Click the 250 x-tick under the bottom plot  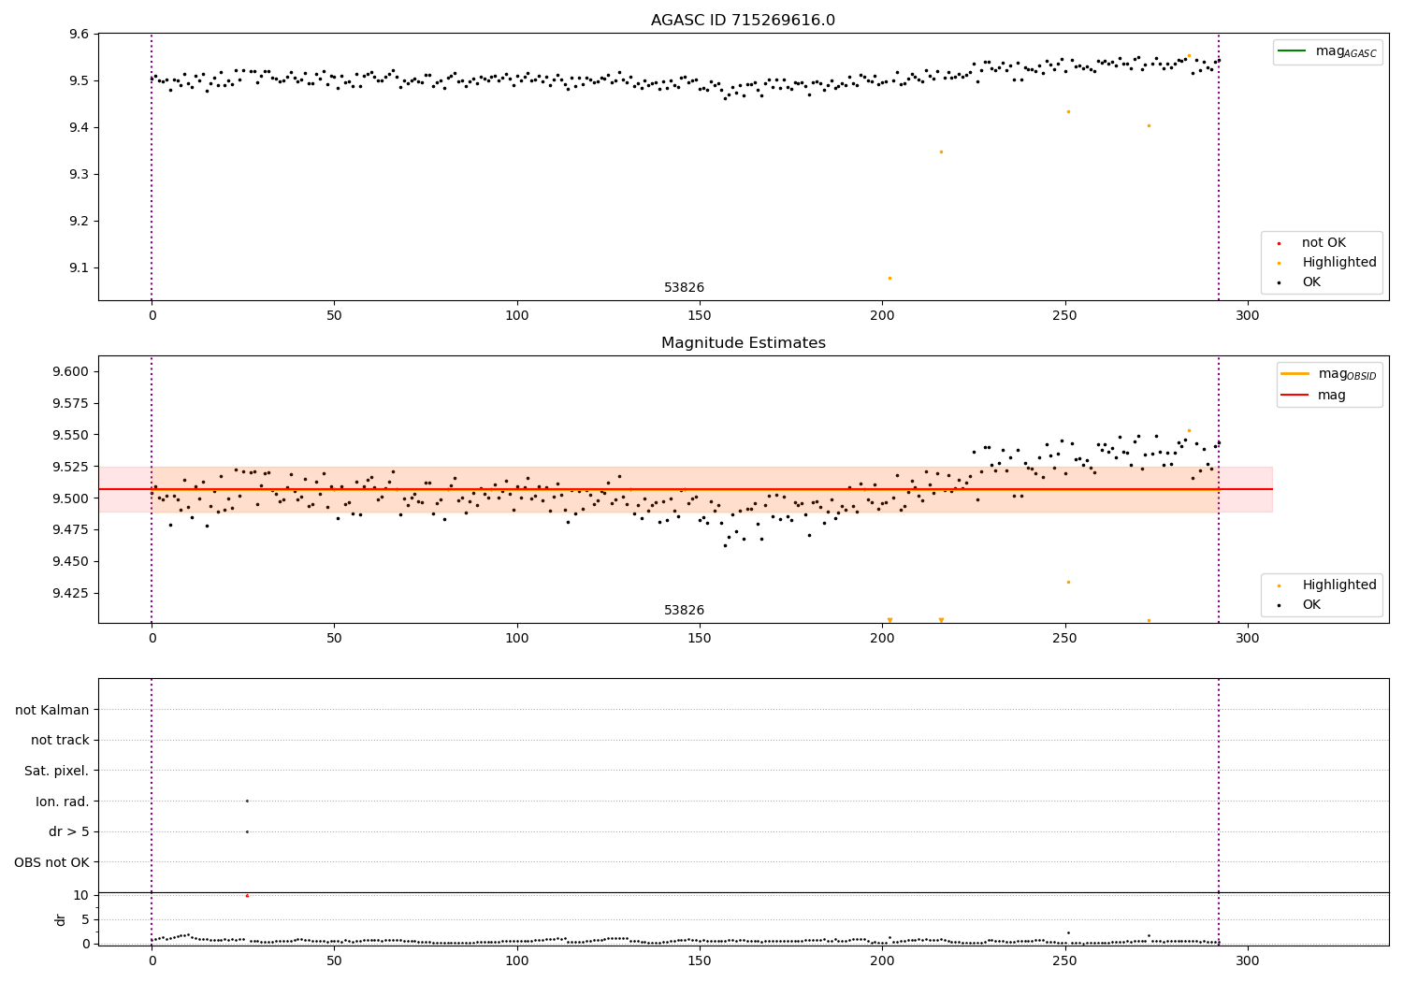1064,961
